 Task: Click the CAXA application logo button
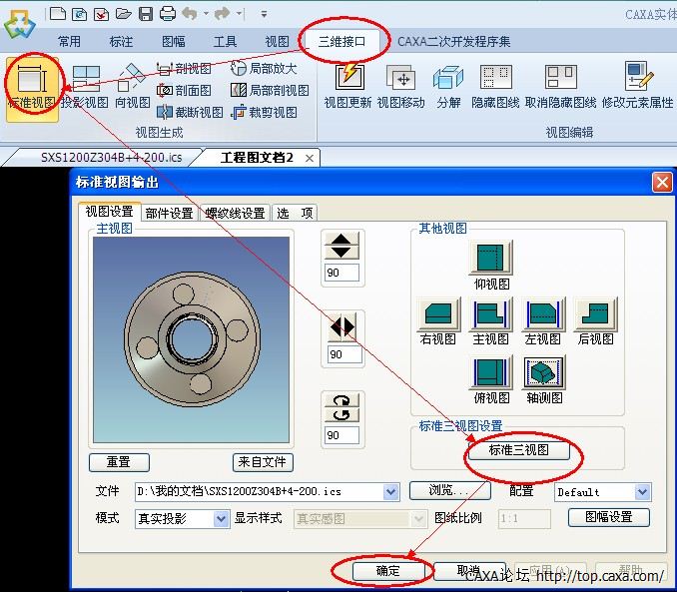[19, 24]
